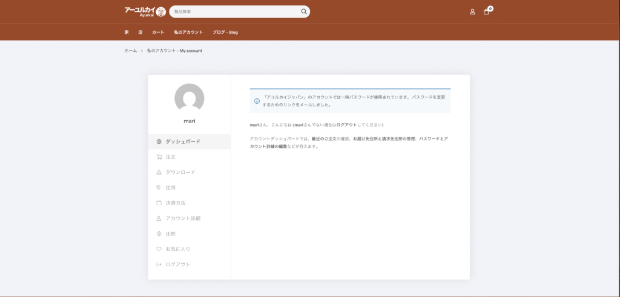Open 決済方法 payment methods
The image size is (620, 297).
click(x=175, y=203)
